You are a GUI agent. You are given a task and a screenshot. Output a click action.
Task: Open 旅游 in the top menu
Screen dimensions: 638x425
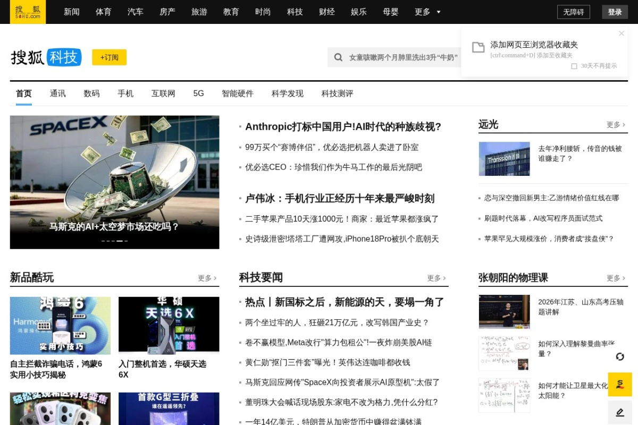199,12
